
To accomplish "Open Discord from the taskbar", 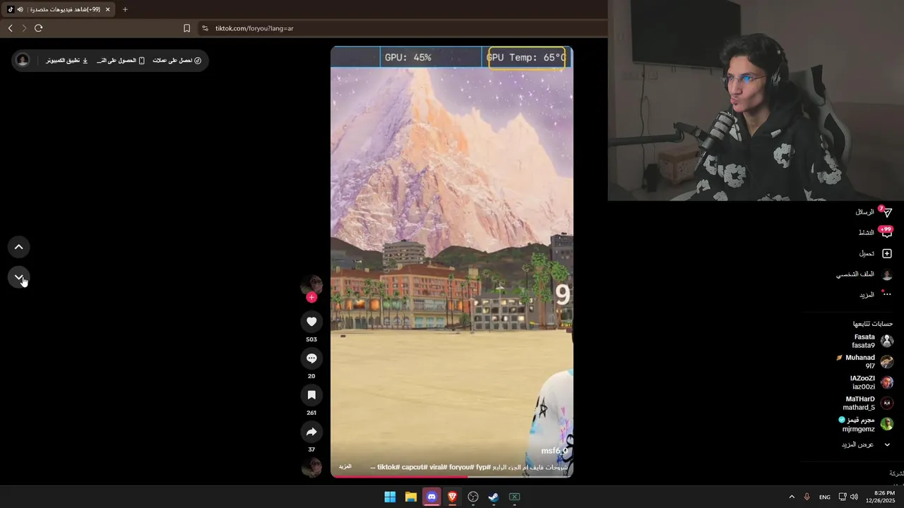I will [432, 497].
